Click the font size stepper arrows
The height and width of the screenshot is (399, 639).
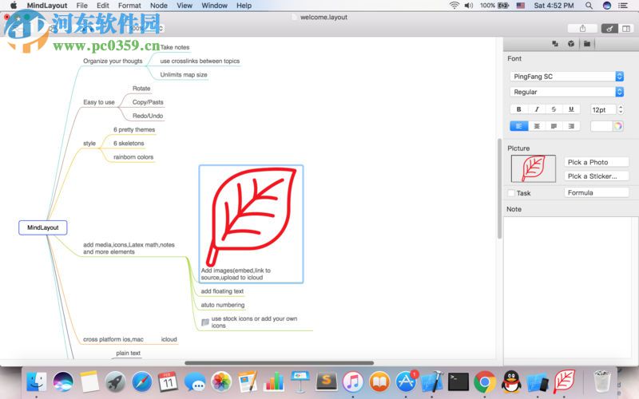[621, 109]
